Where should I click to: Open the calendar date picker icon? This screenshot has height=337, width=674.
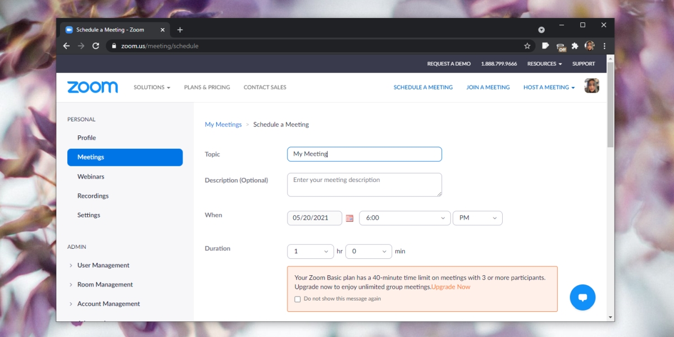pos(349,218)
